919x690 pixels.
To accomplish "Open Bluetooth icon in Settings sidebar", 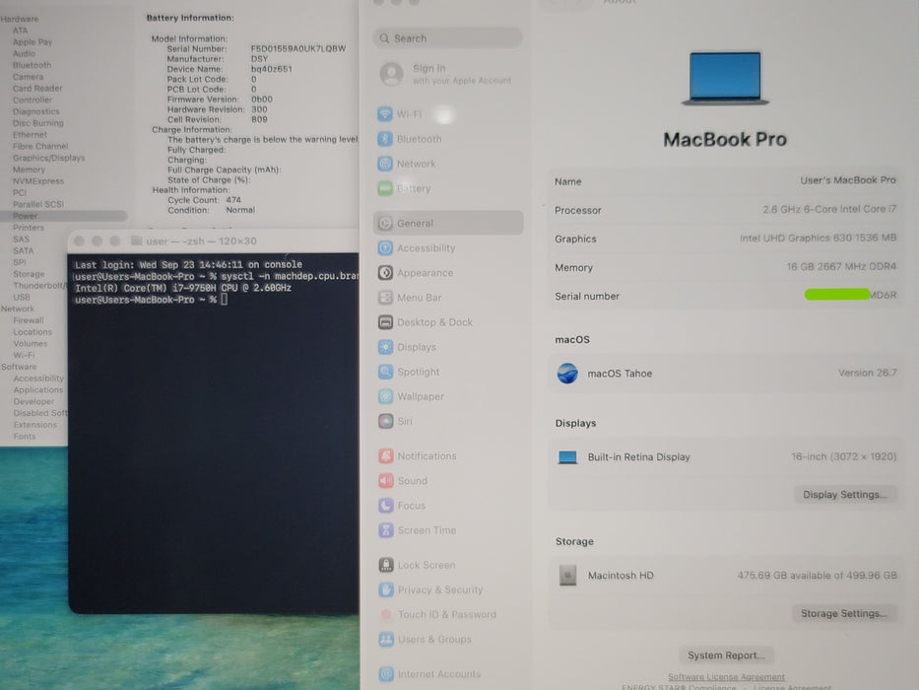I will click(385, 139).
